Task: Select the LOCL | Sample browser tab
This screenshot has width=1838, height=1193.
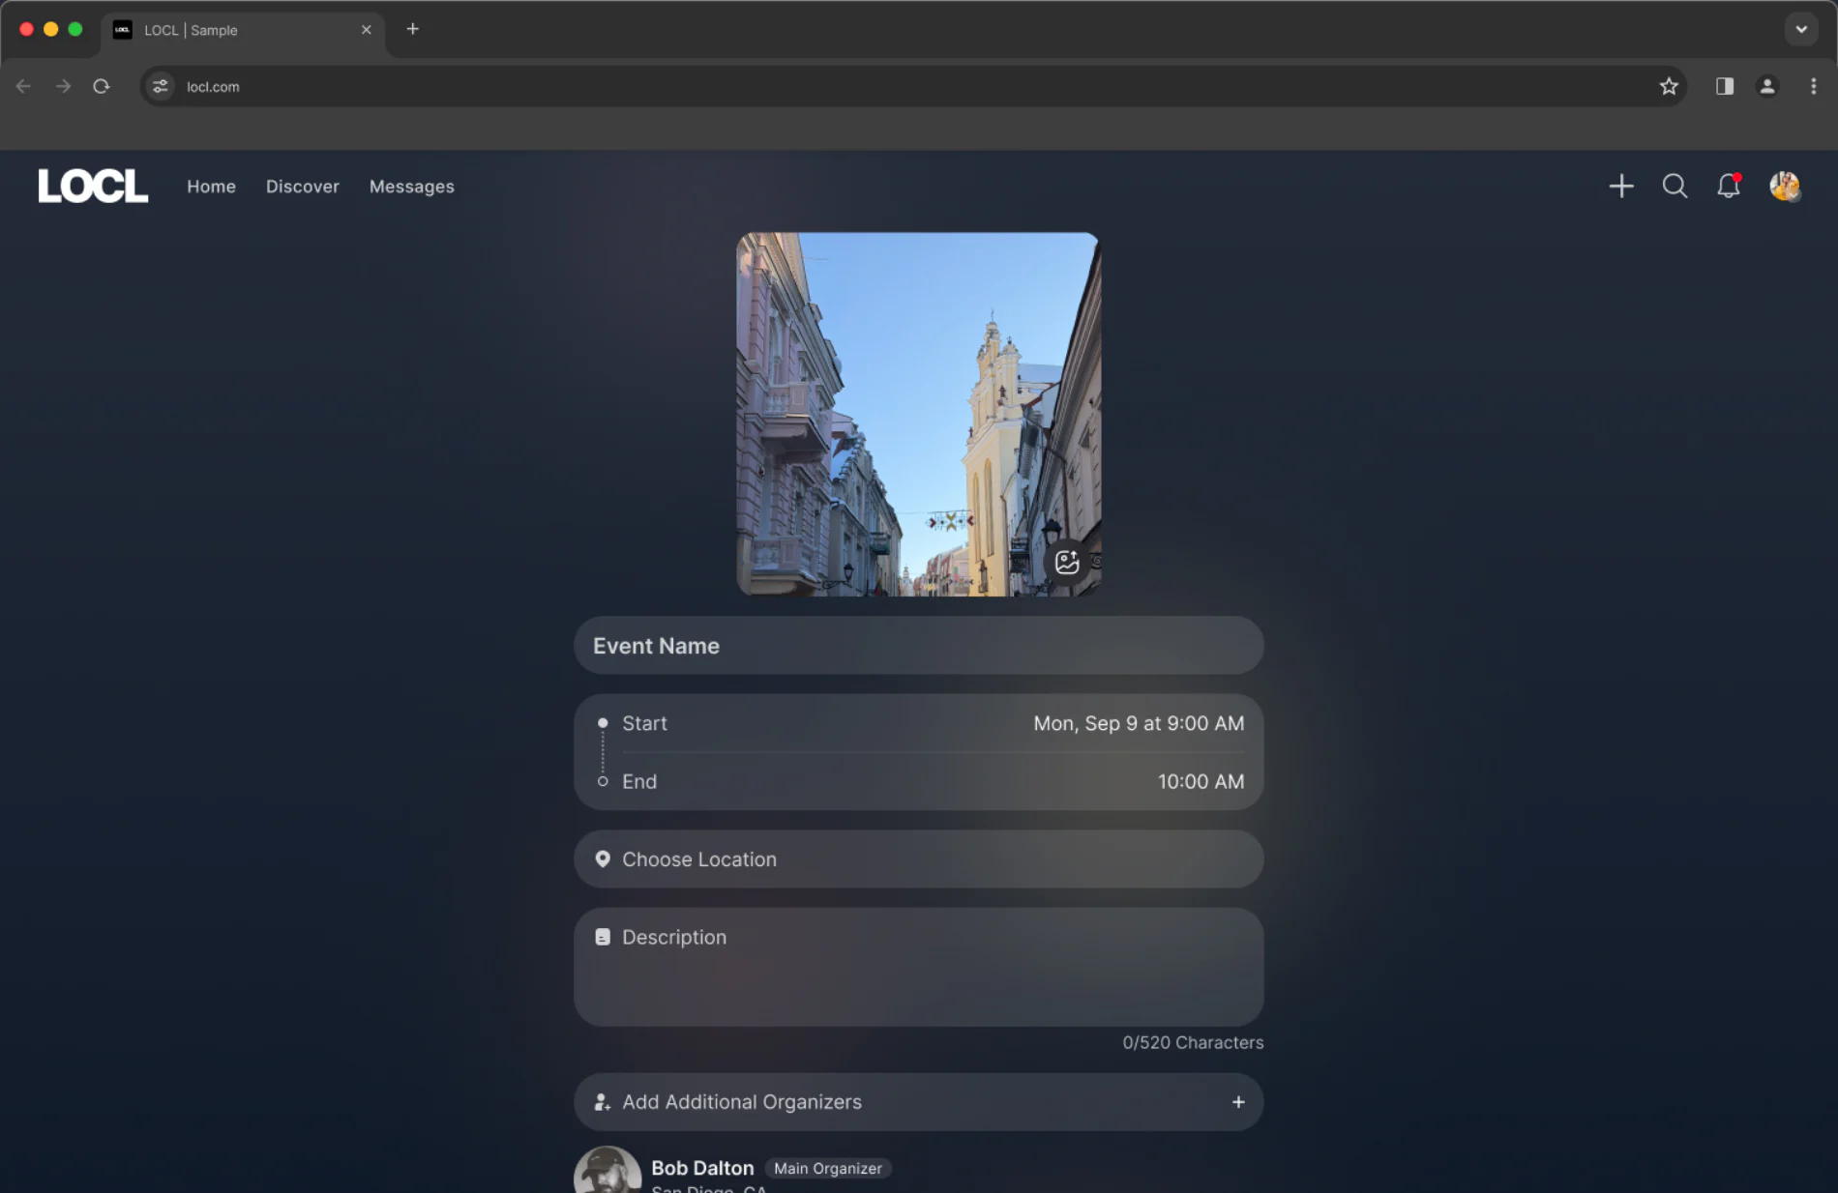Action: tap(242, 30)
